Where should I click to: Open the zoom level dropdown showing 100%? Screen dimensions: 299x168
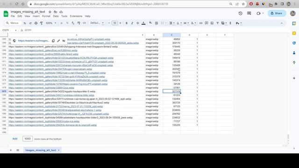coord(51,23)
